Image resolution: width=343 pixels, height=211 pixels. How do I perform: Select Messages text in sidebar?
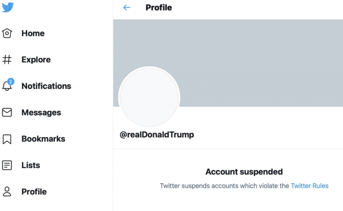pyautogui.click(x=41, y=112)
